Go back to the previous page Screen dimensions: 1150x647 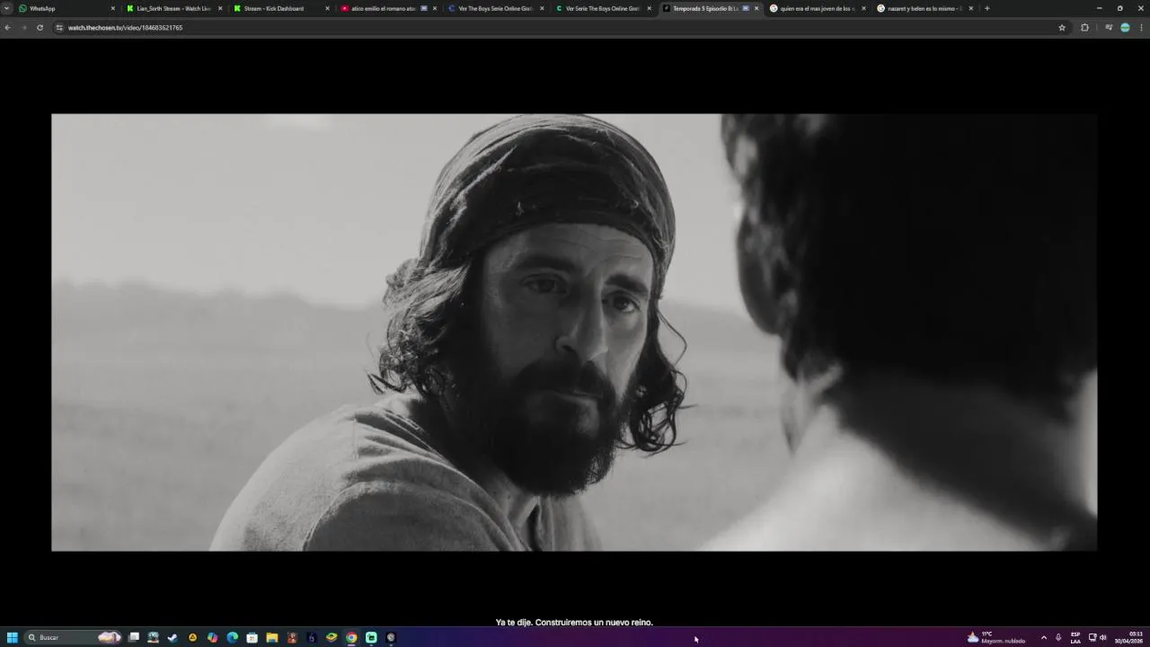click(7, 28)
